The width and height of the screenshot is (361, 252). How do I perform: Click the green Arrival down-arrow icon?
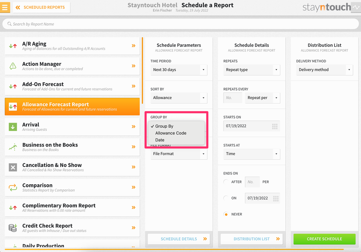(x=13, y=127)
